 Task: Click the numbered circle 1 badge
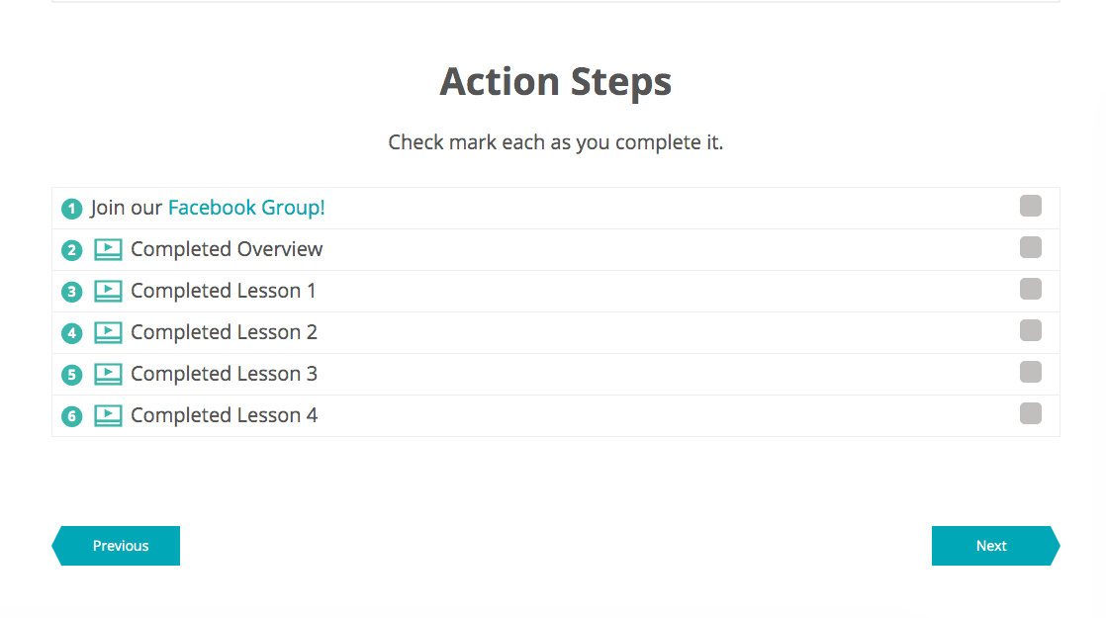tap(71, 208)
